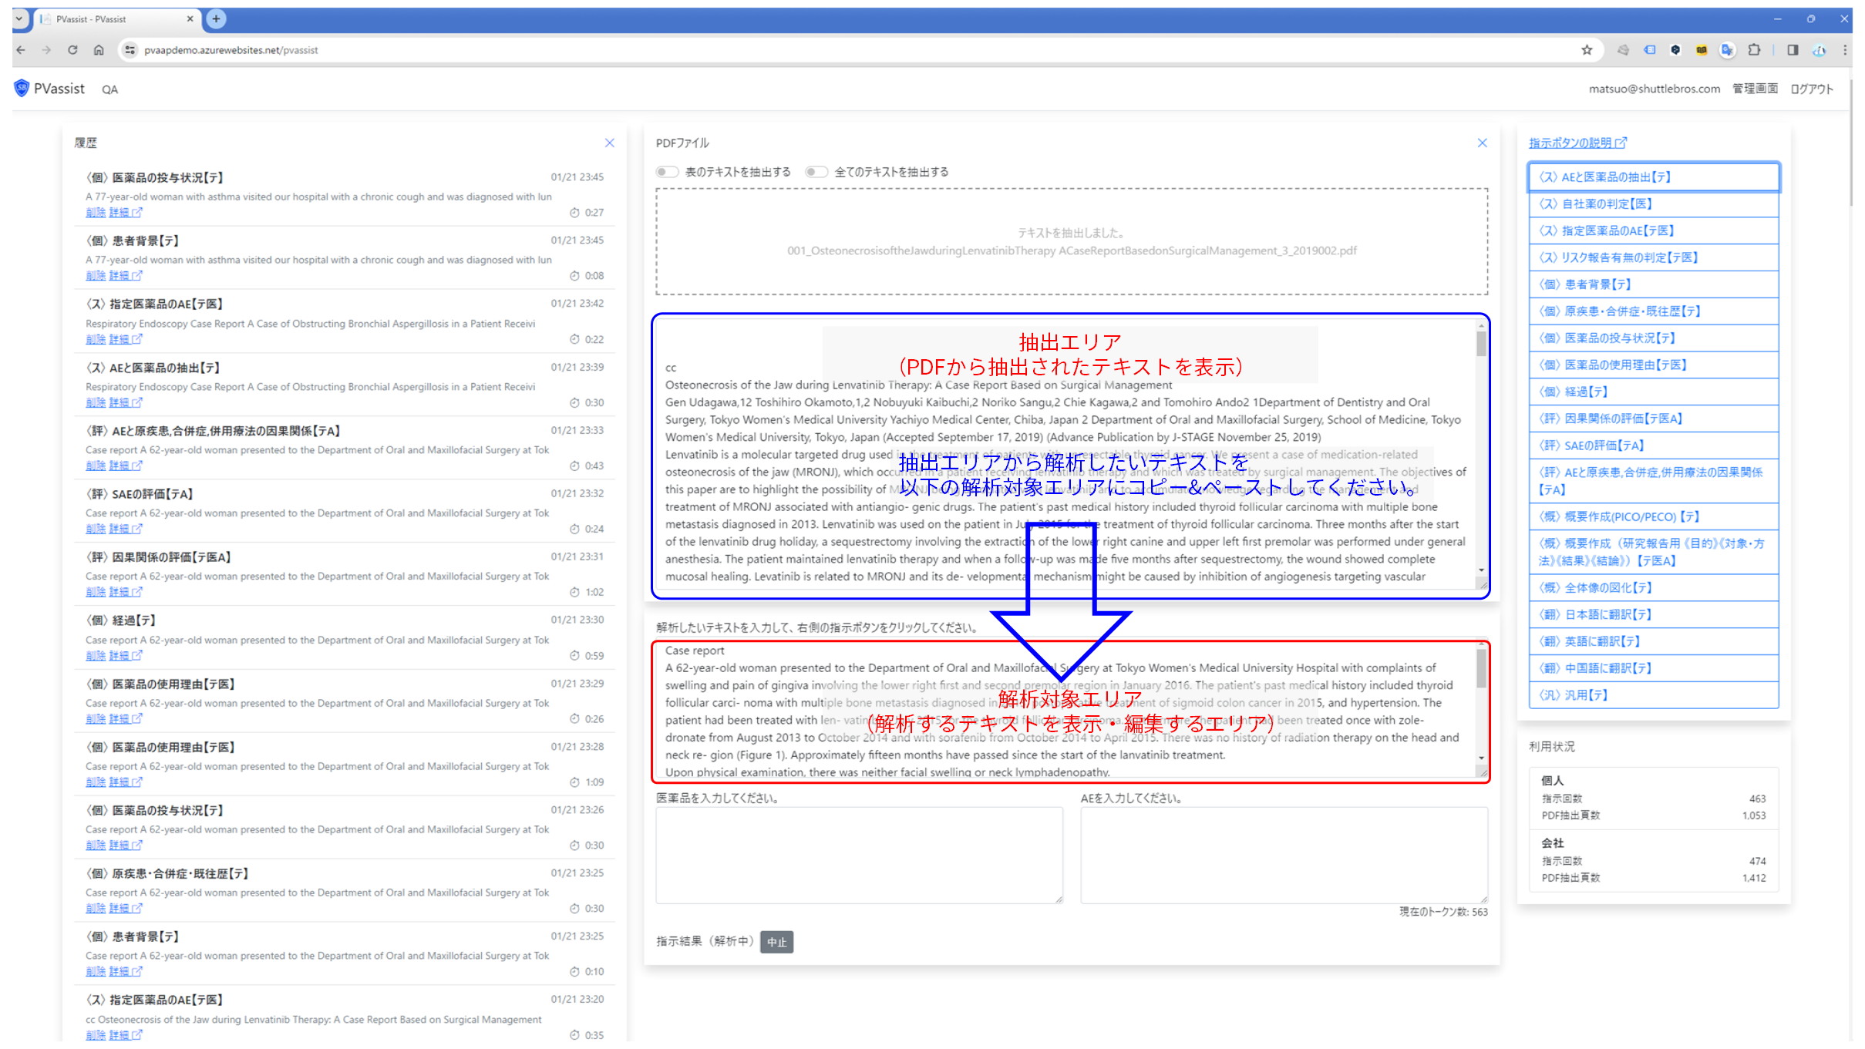Screen dimensions: 1865x1049
Task: Close the 履歴 history panel with X
Action: click(609, 143)
